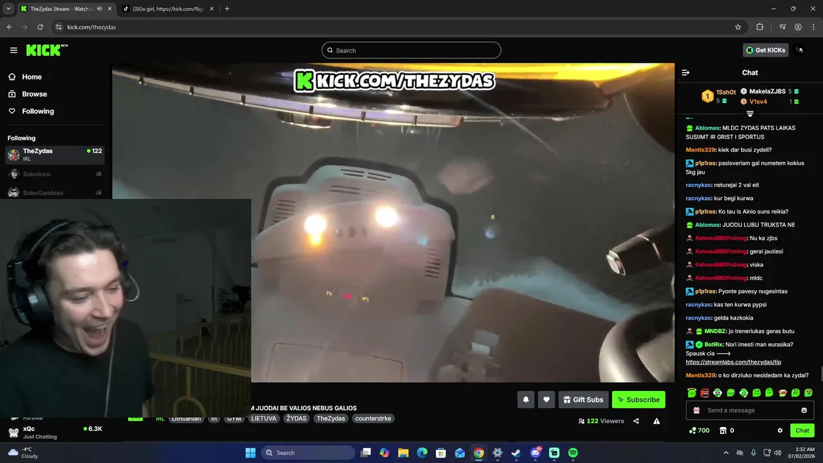The image size is (823, 463).
Task: Click the Lithuanian language tag
Action: (186, 419)
